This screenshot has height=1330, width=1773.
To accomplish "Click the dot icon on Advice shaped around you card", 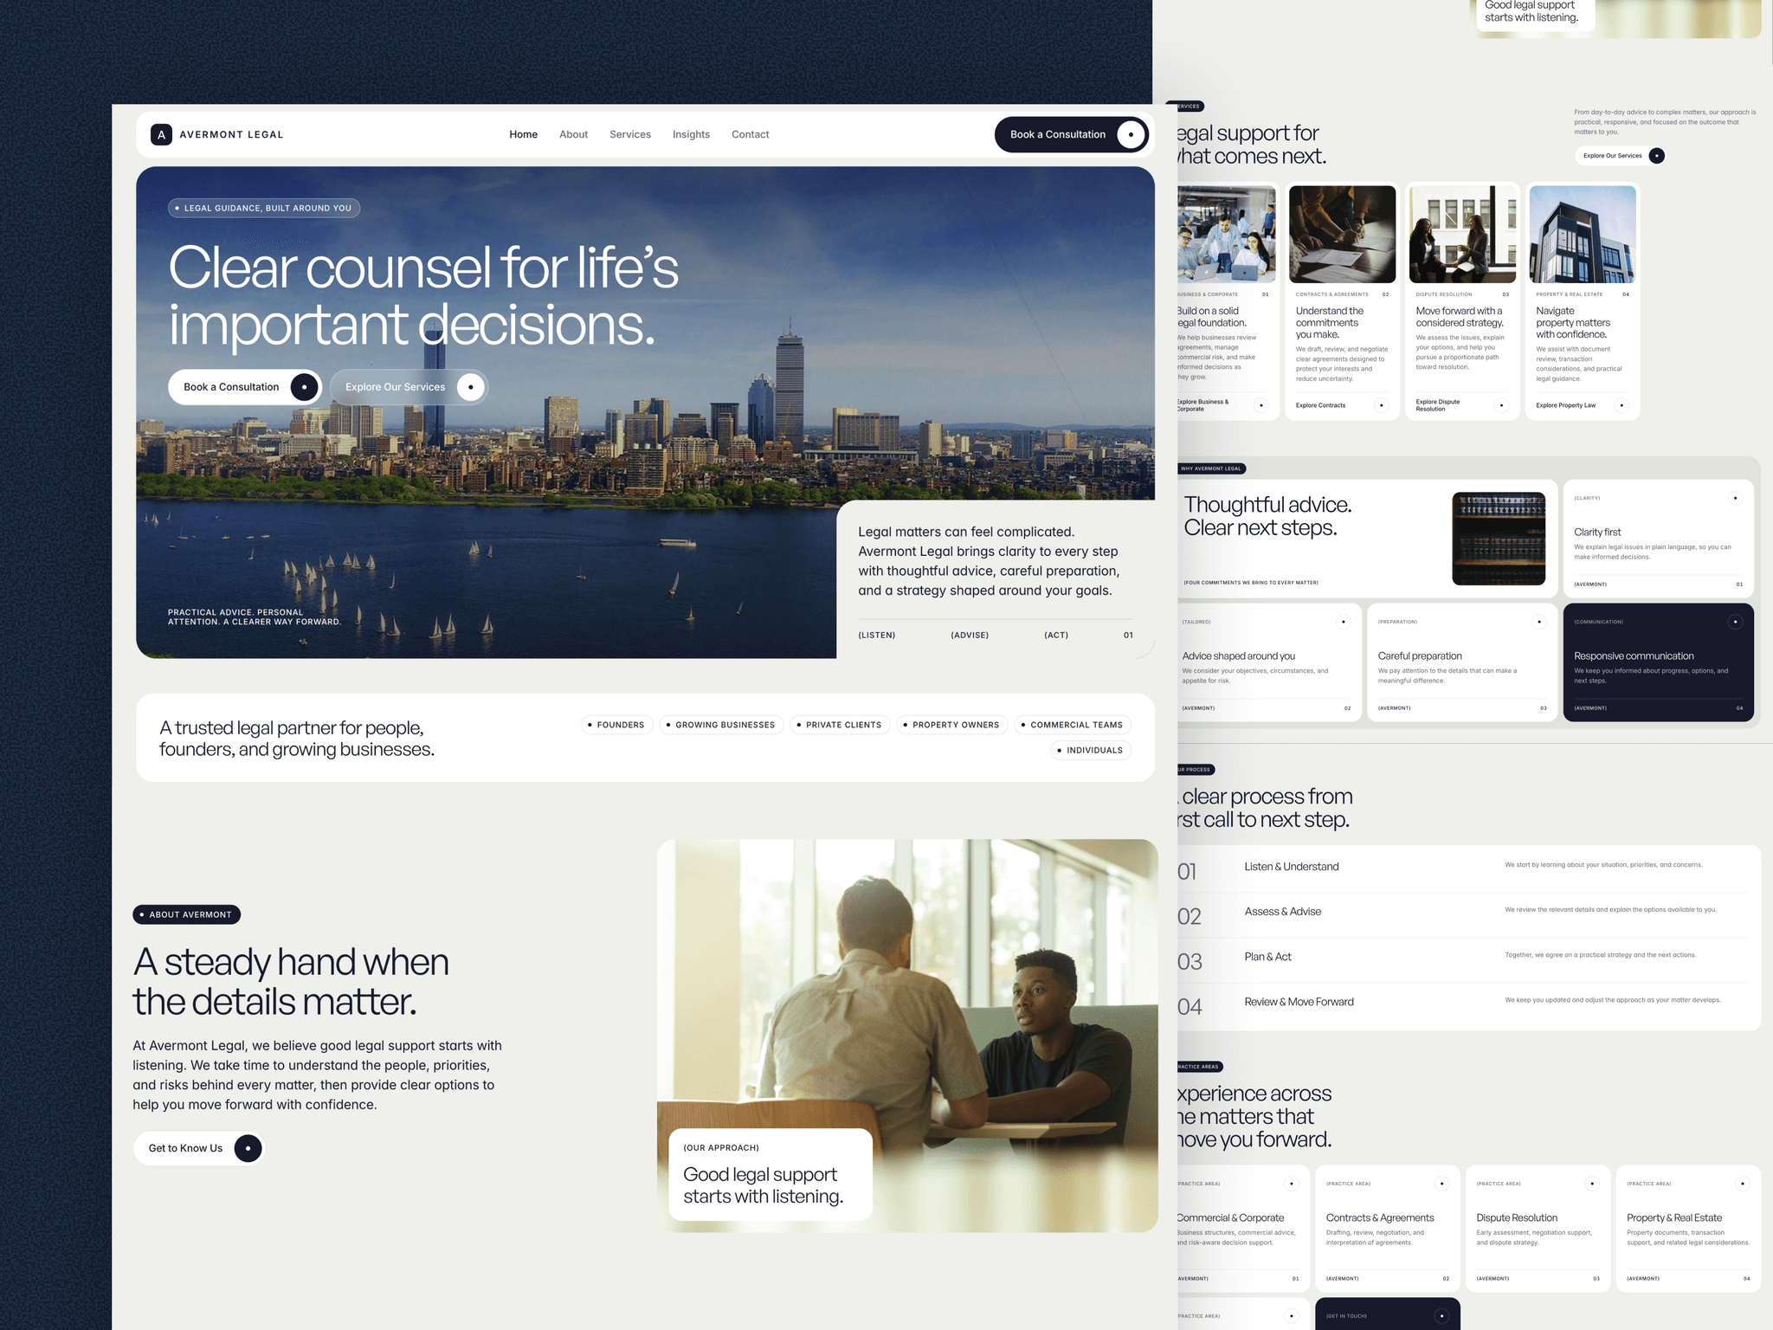I will click(x=1343, y=622).
